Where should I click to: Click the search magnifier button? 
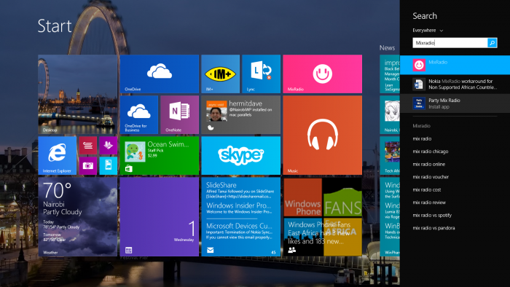[x=492, y=43]
